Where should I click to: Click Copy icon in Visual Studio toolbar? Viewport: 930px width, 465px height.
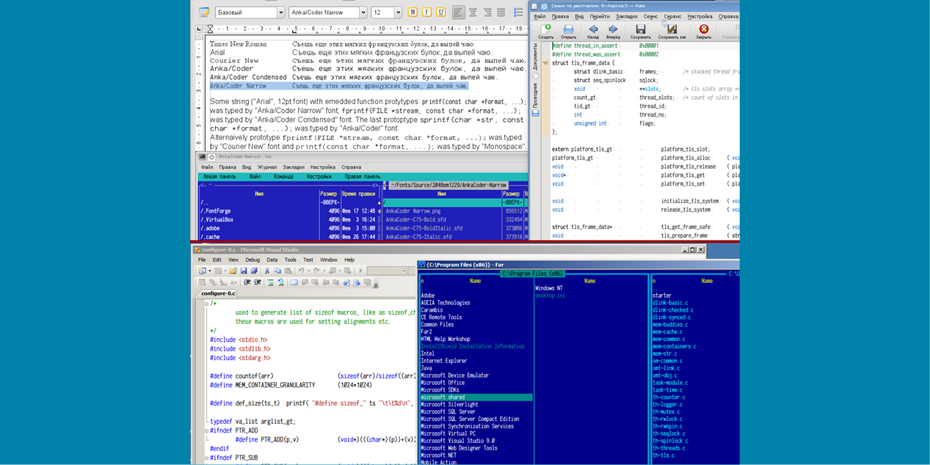pyautogui.click(x=277, y=271)
